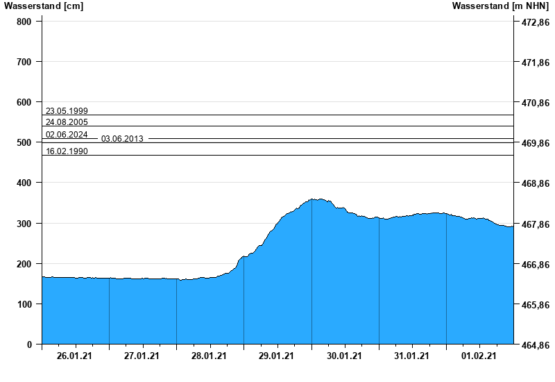Image resolution: width=555 pixels, height=382 pixels.
Task: Click the 800 tick on left axis
Action: point(24,22)
